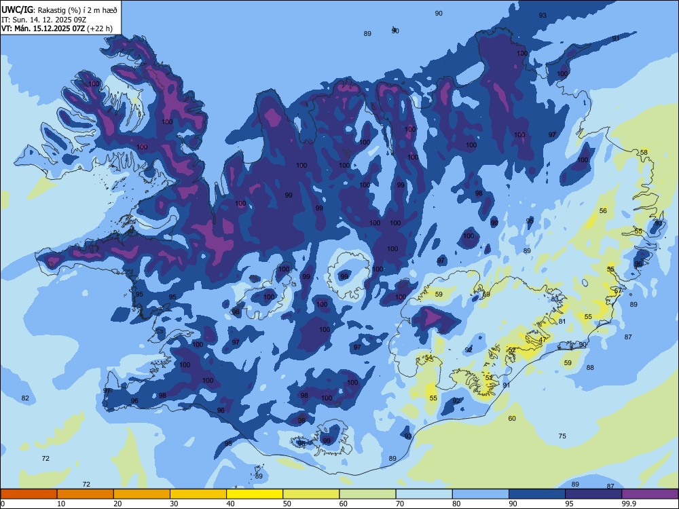Click the humidity value '81' on the map
This screenshot has height=509, width=679.
click(x=562, y=321)
